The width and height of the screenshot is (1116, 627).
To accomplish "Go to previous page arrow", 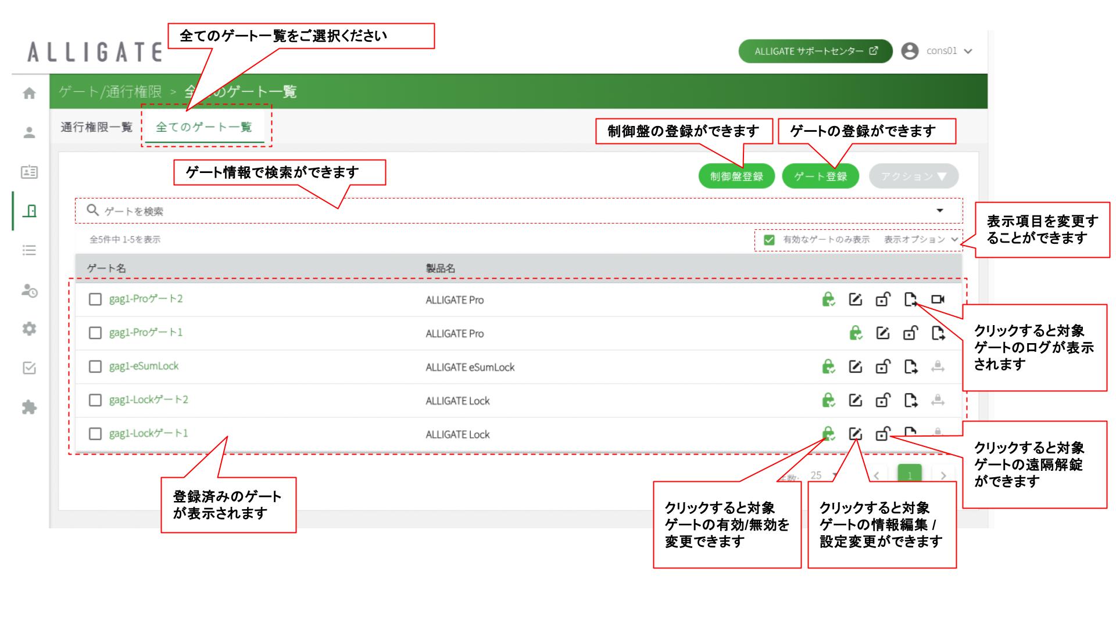I will pos(877,476).
